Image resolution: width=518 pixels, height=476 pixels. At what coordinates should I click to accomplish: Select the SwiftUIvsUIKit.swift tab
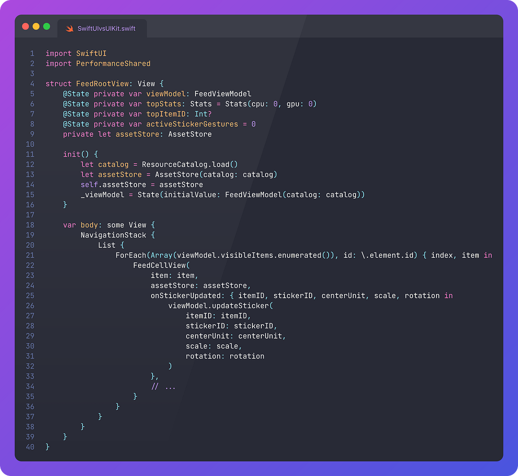(102, 28)
